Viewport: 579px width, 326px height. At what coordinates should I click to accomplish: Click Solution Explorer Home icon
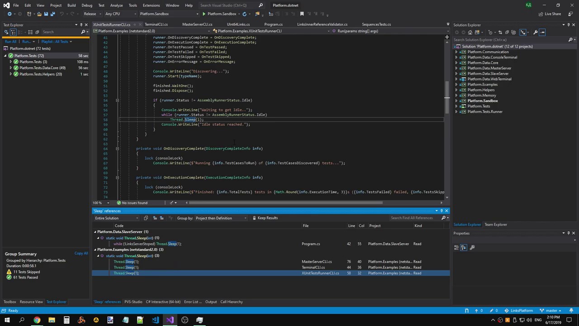pos(470,32)
